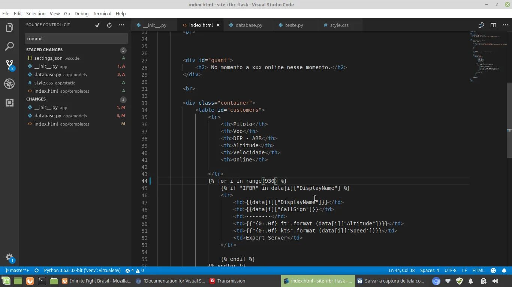The image size is (512, 287).
Task: Switch to Salvar a captura de tela taskbar window
Action: [391, 281]
